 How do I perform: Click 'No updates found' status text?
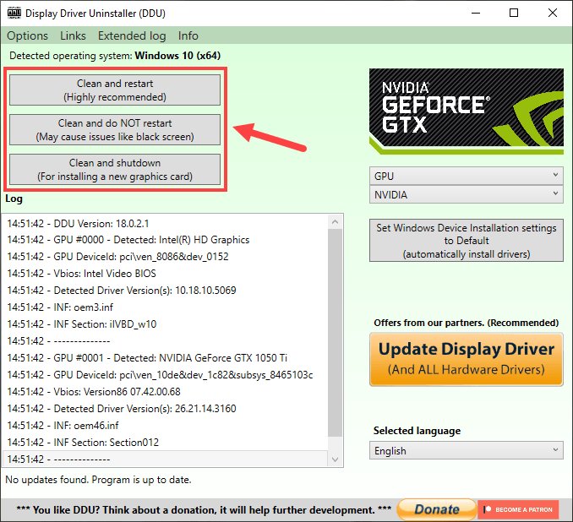coord(98,480)
